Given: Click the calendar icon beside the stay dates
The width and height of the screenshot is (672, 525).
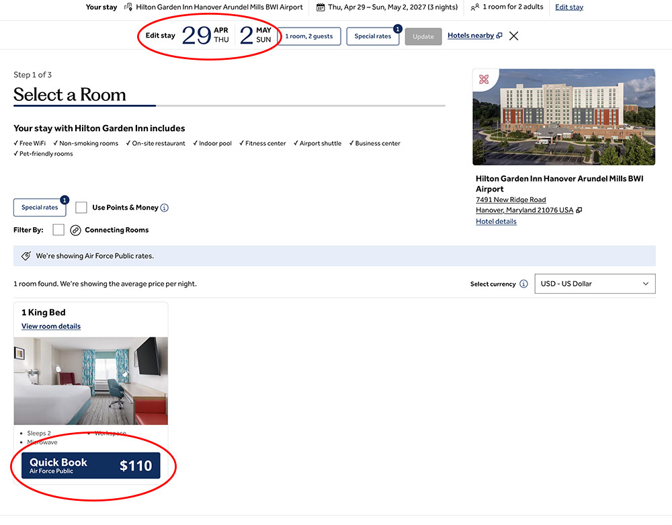Looking at the screenshot, I should tap(320, 7).
